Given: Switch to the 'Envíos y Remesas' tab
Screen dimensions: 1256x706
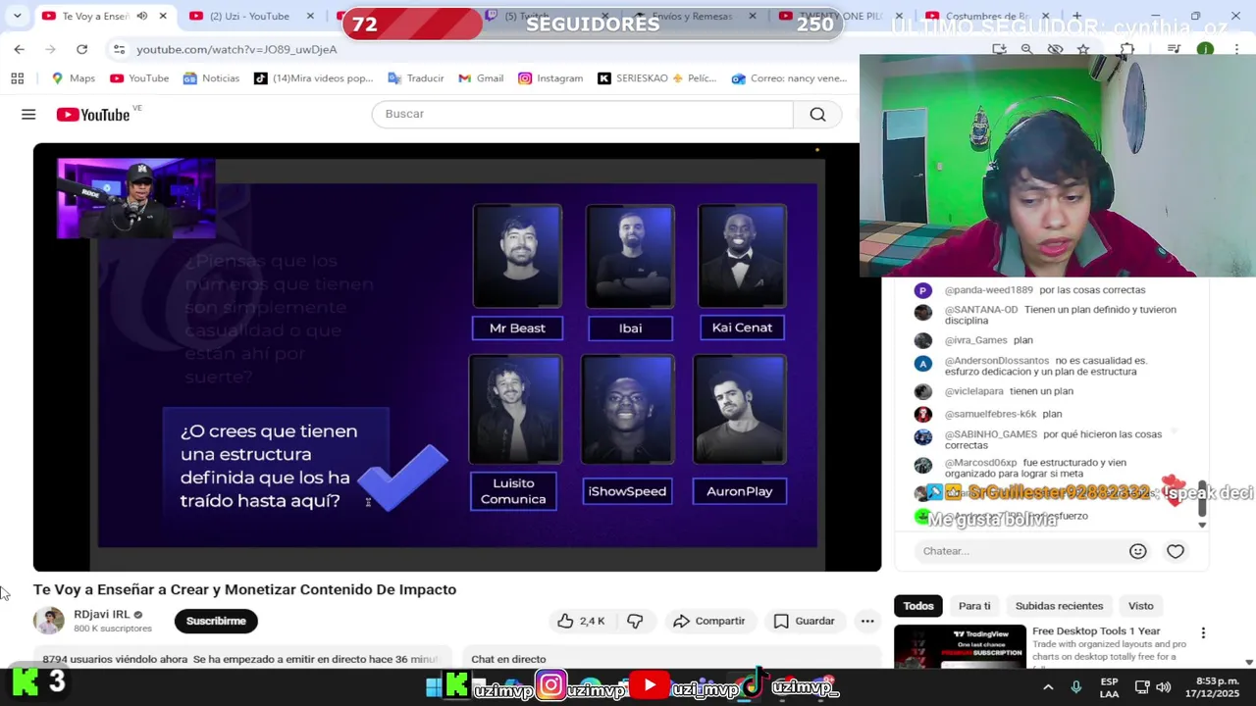Looking at the screenshot, I should [692, 16].
